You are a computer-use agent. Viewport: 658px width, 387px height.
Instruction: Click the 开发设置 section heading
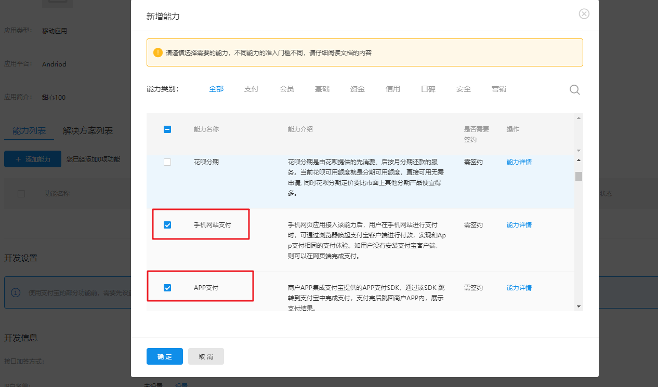pos(21,258)
